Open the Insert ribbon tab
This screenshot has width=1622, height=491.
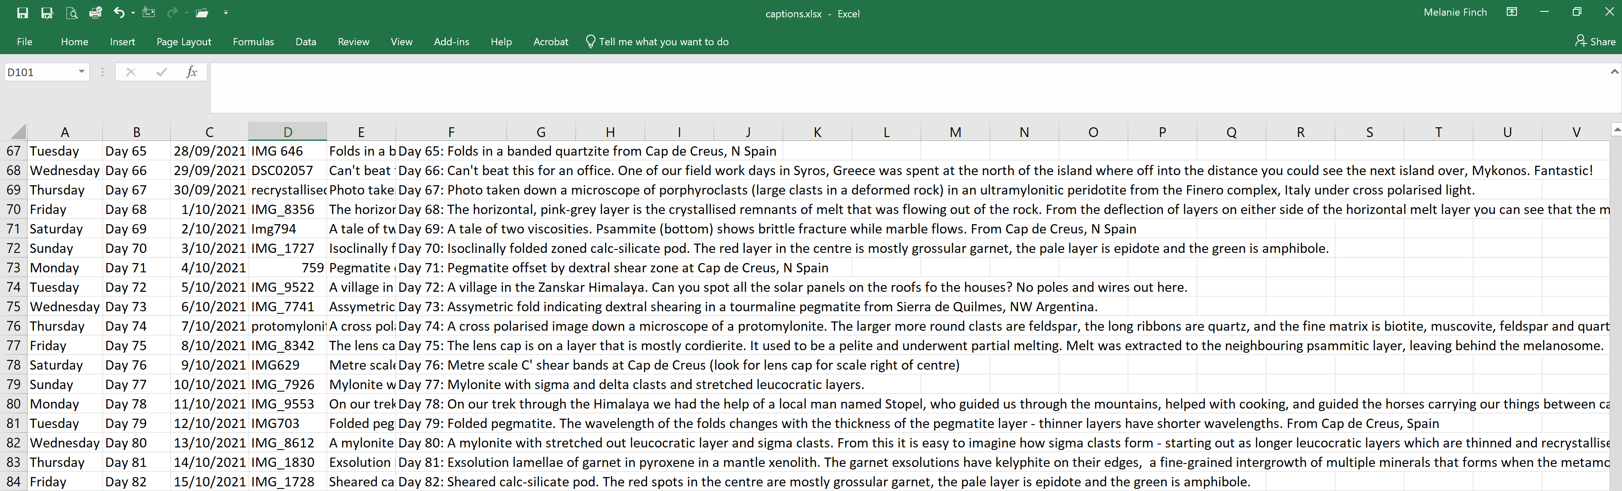(122, 41)
